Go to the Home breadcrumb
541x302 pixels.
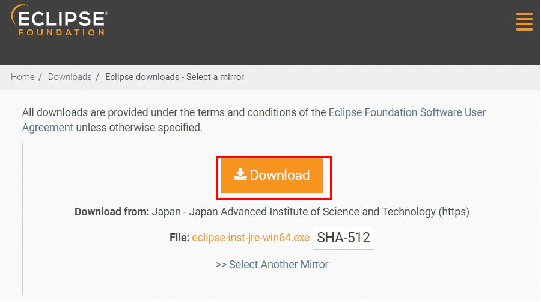(22, 77)
